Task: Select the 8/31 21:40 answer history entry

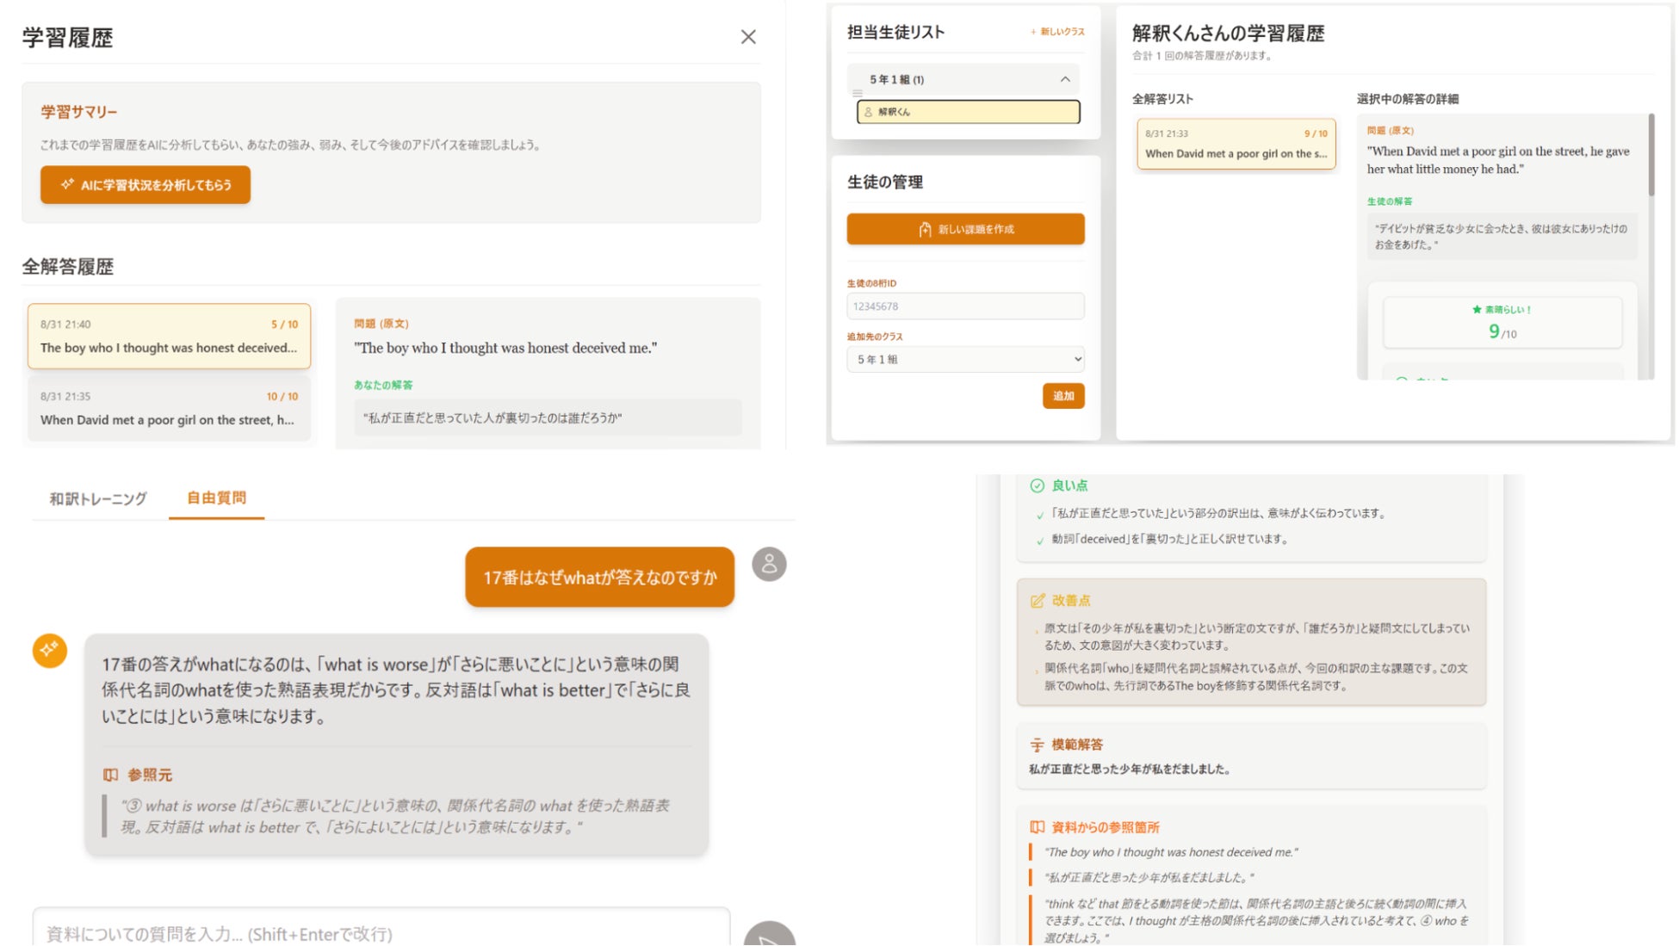Action: [x=169, y=337]
